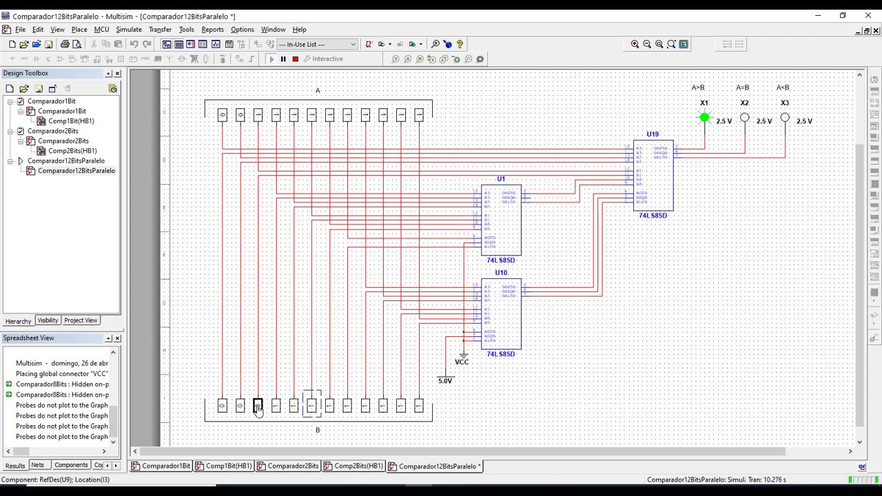Viewport: 882px width, 496px height.
Task: Switch to the Comparador2Bits sheet tab
Action: pyautogui.click(x=288, y=466)
